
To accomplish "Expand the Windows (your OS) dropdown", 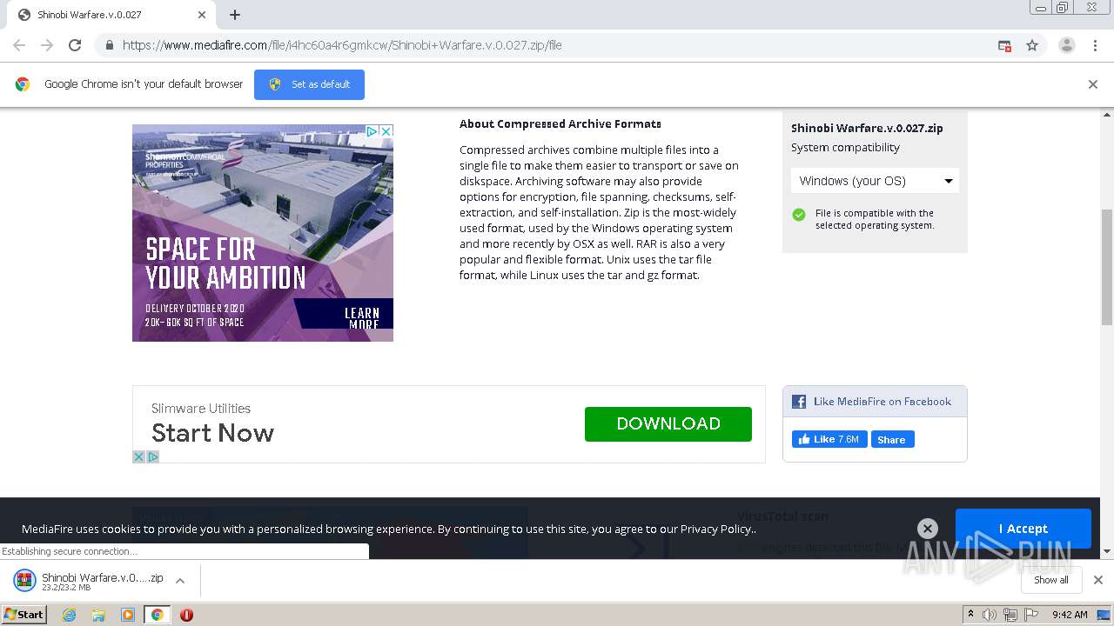I will (875, 181).
